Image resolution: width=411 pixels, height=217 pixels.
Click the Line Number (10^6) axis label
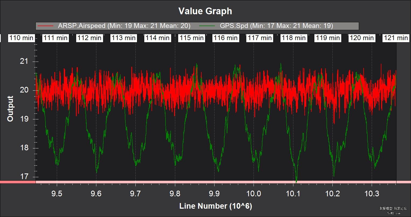[x=216, y=206]
